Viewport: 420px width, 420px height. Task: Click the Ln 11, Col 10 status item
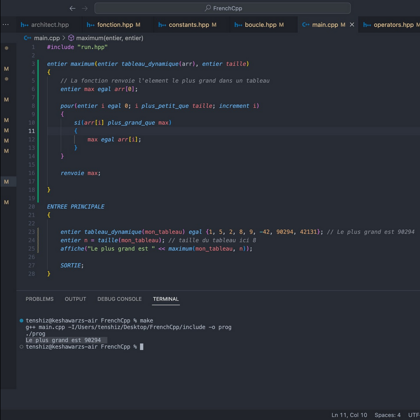pyautogui.click(x=349, y=415)
